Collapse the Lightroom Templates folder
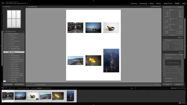The height and width of the screenshot is (105, 187). pos(7,34)
